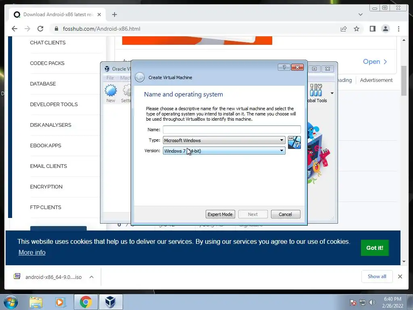This screenshot has height=310, width=413.
Task: Click the Expert Mode button
Action: (x=220, y=214)
